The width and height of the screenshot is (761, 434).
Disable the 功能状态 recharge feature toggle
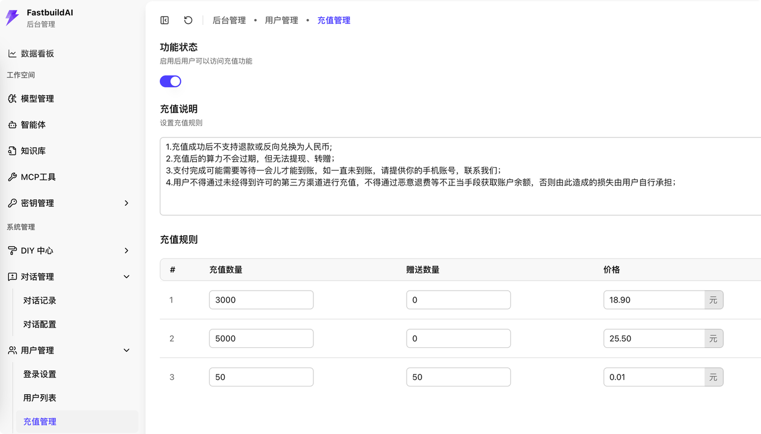[x=170, y=81]
